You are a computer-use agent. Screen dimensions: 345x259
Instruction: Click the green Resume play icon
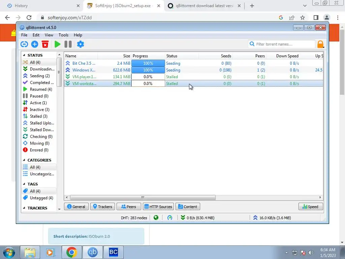(x=57, y=44)
